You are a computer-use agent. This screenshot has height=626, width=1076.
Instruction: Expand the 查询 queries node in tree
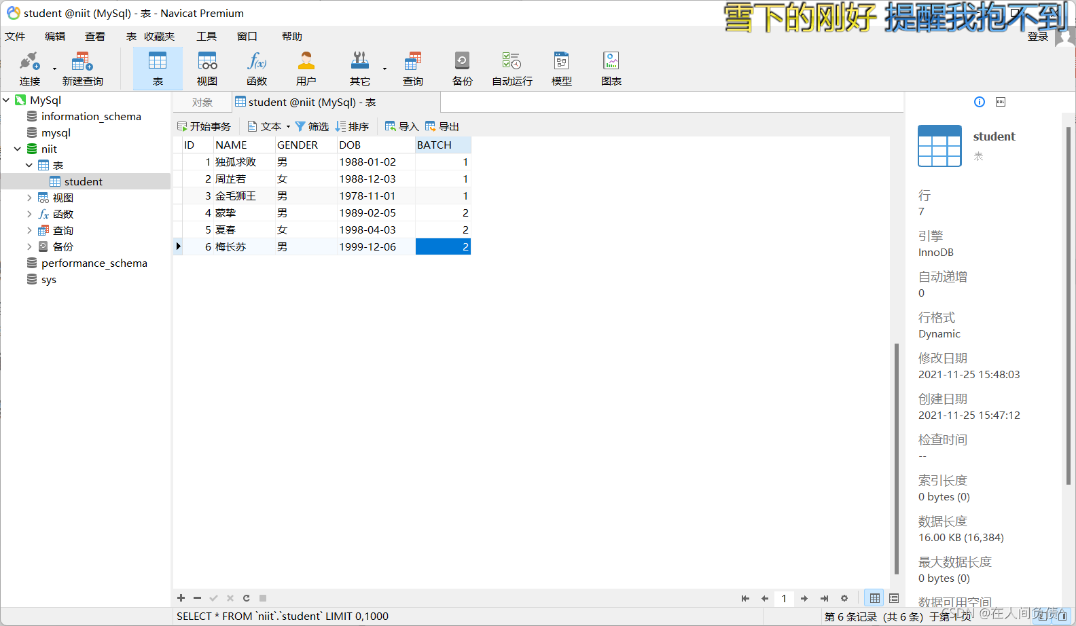point(29,230)
